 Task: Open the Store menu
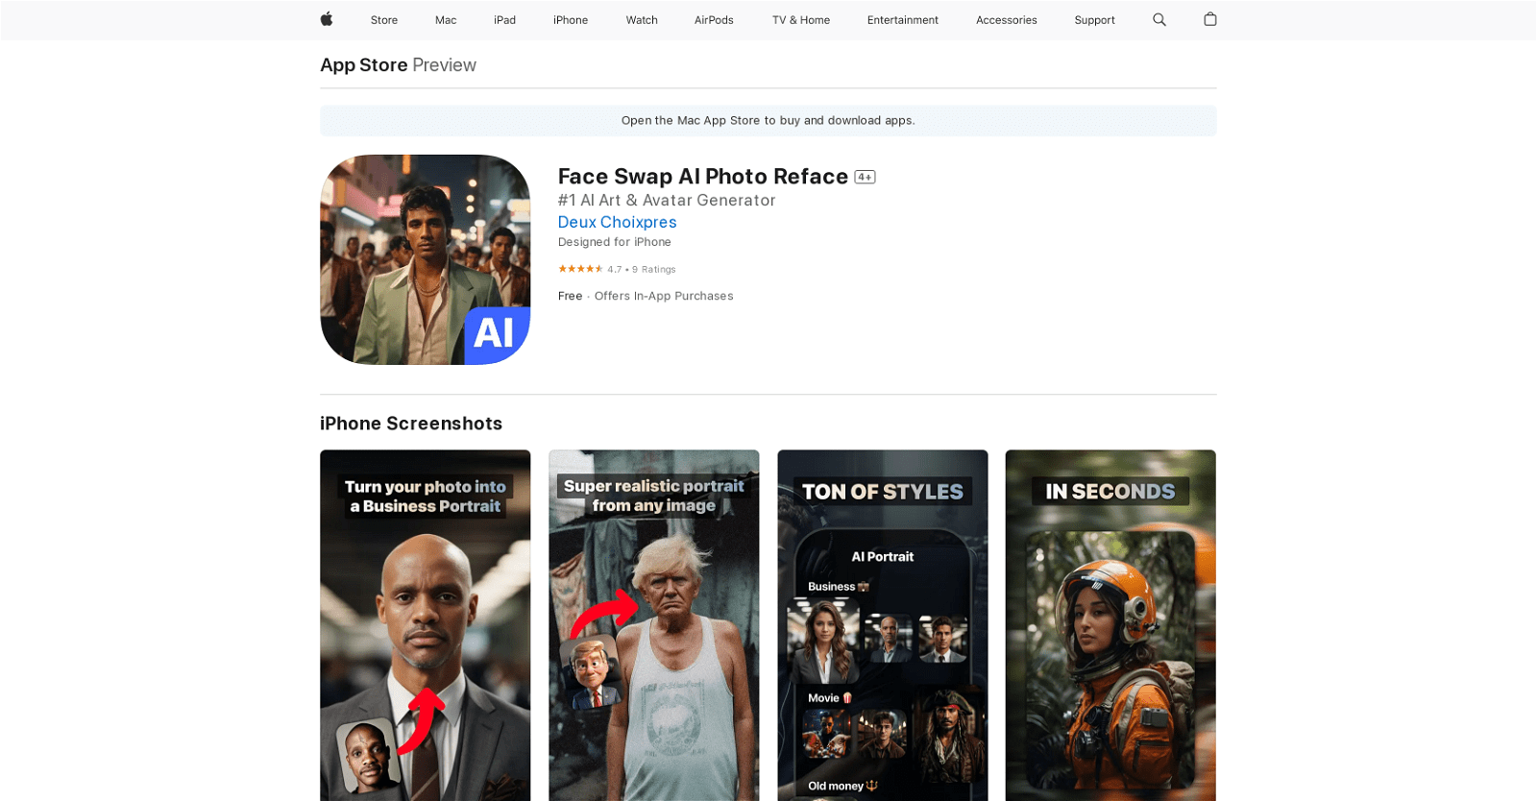point(384,20)
